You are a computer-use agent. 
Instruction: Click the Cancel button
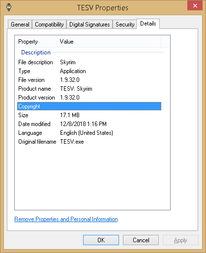tap(141, 240)
